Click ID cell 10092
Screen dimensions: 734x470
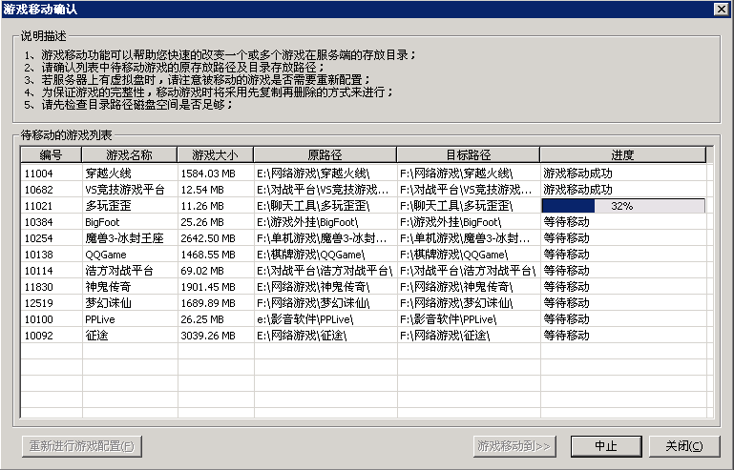click(39, 336)
